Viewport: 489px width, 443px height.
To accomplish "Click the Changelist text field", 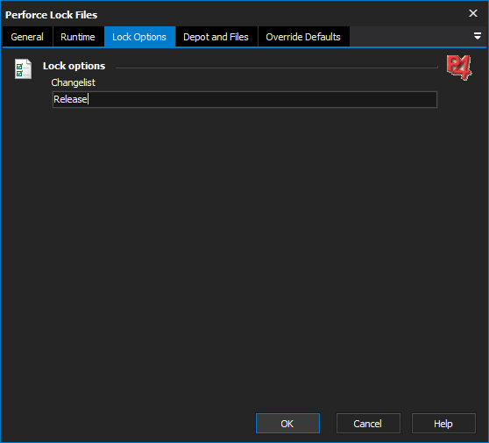I will [244, 100].
